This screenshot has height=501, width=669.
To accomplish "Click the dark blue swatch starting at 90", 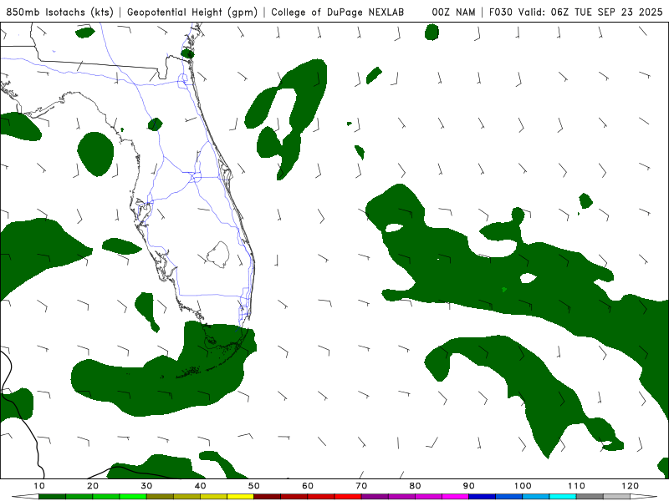I will coord(483,497).
